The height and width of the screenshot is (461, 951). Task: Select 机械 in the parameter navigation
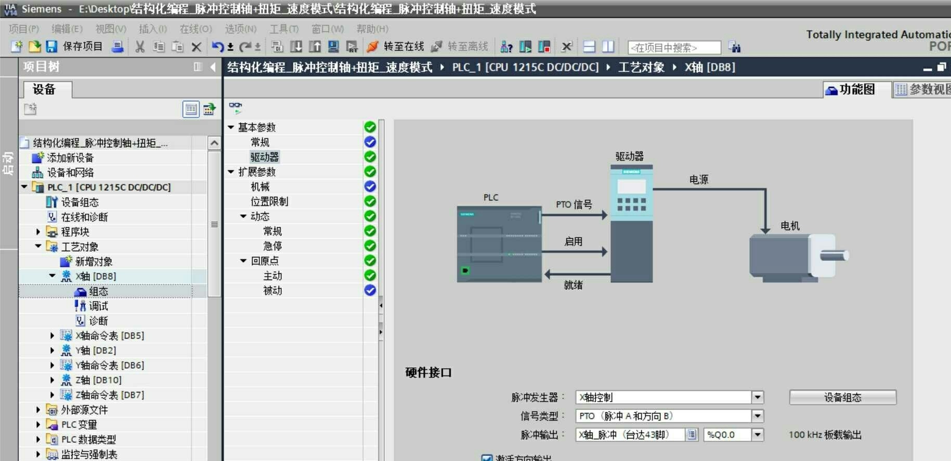tap(260, 187)
